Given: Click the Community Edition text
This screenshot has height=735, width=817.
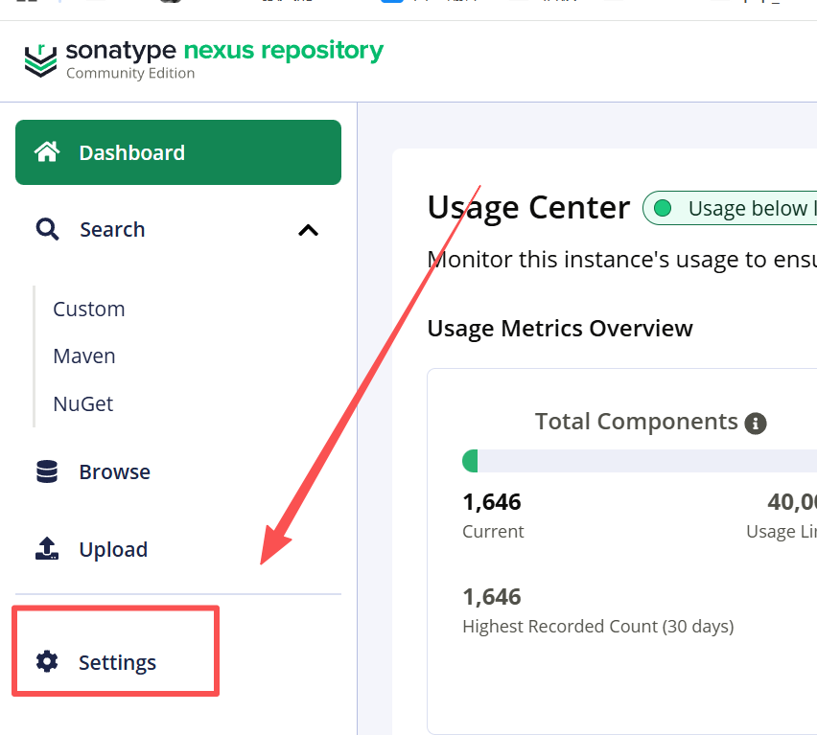Looking at the screenshot, I should [130, 74].
